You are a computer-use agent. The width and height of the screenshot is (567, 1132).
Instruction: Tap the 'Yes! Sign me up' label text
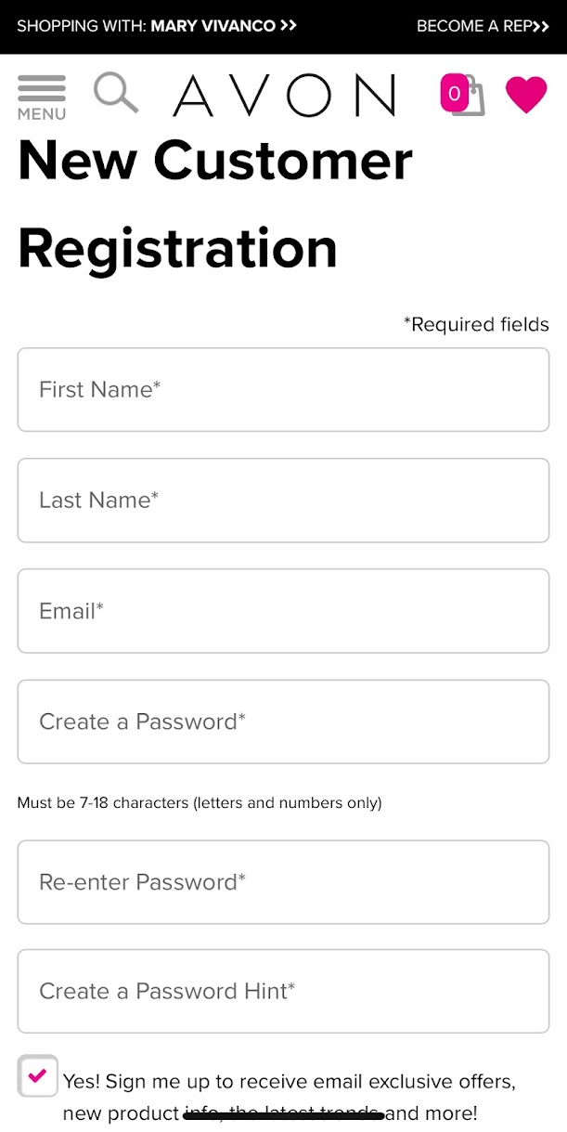289,1082
